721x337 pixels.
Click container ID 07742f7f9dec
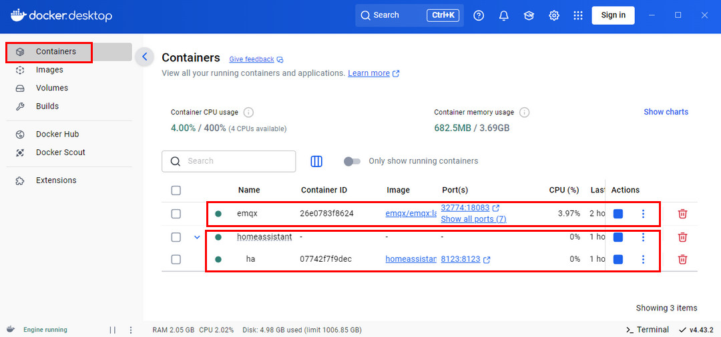click(x=326, y=260)
